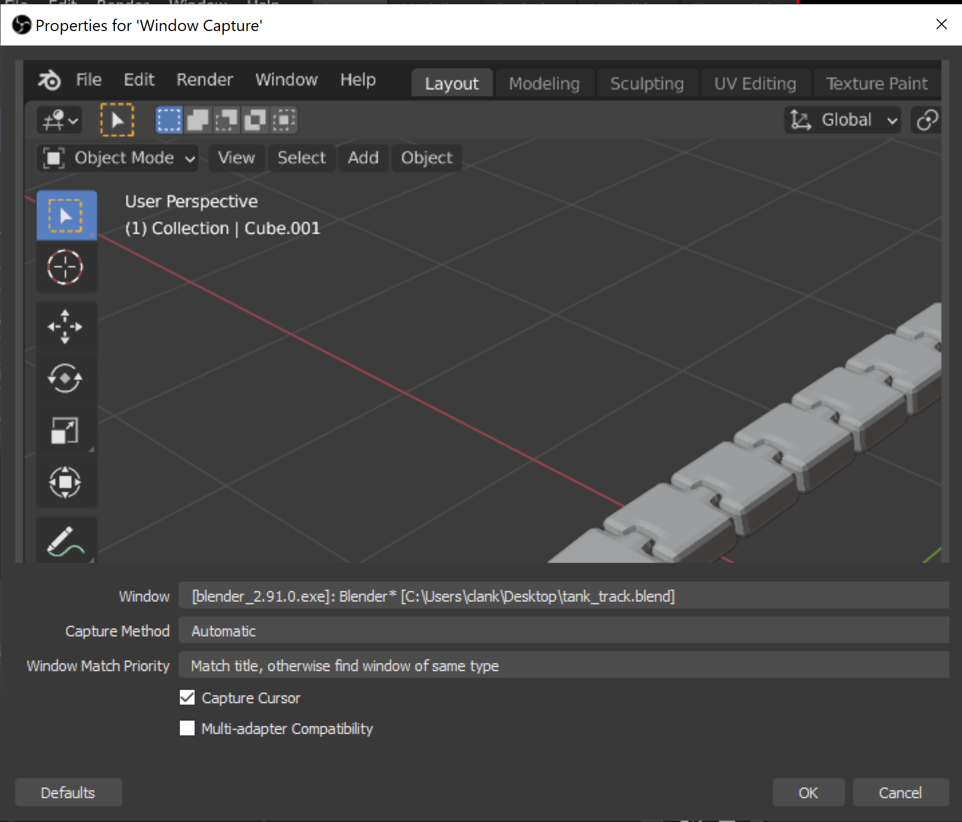Close the Properties dialog

942,25
